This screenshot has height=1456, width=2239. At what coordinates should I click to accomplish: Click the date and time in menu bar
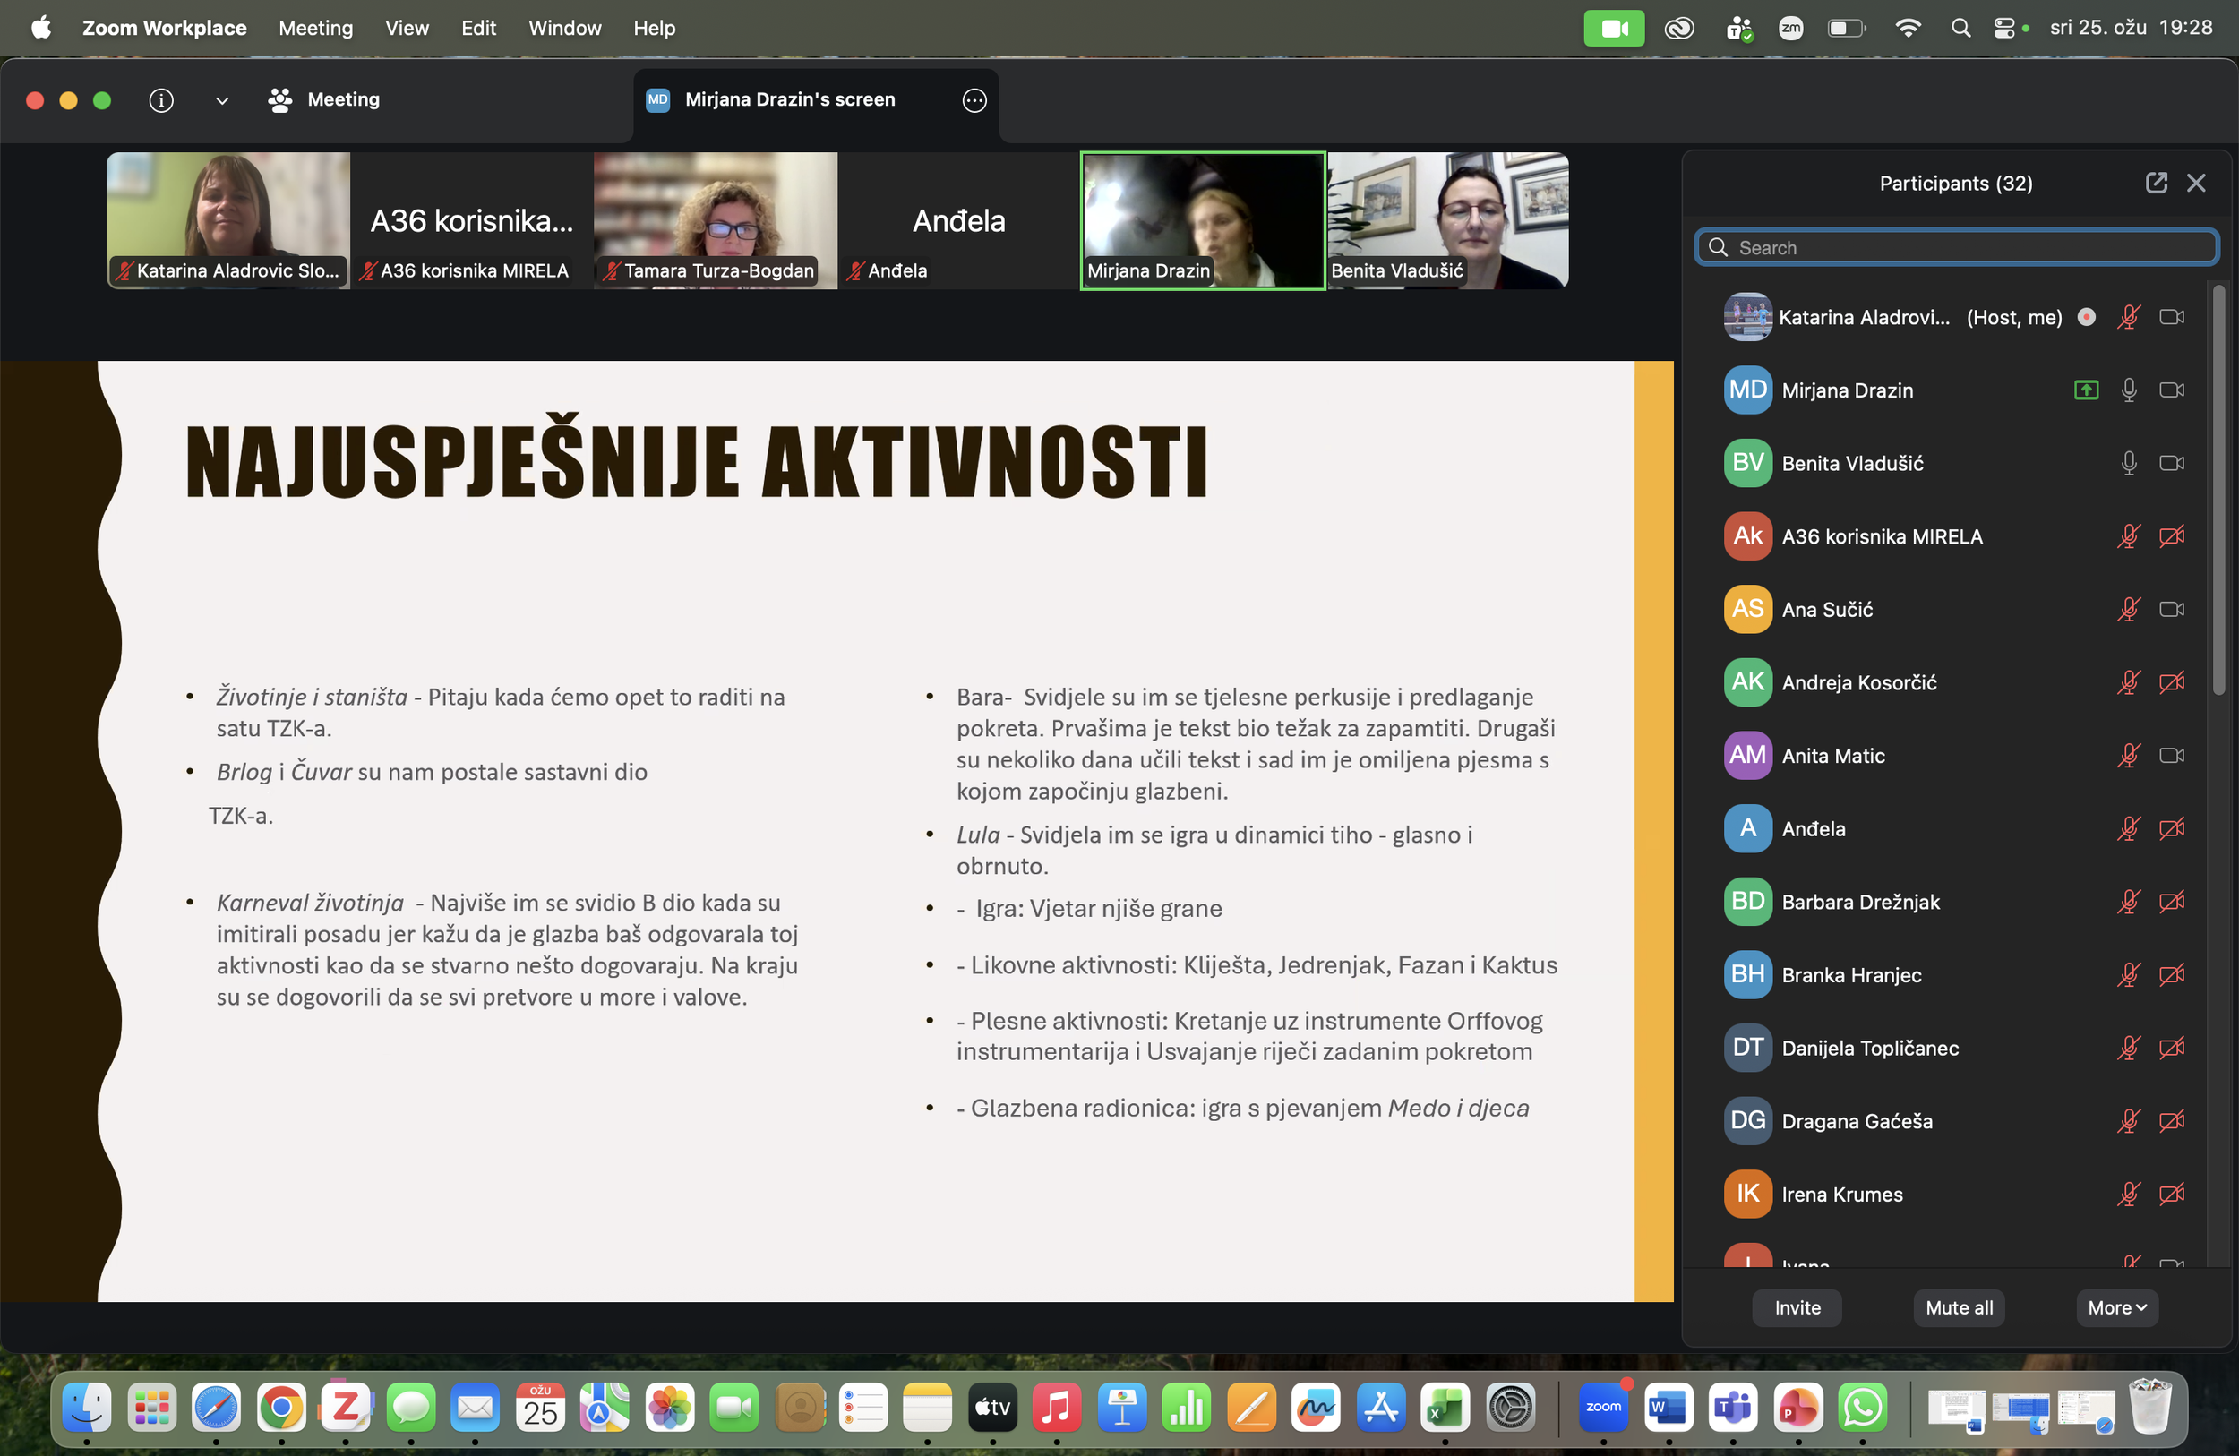pos(2131,29)
